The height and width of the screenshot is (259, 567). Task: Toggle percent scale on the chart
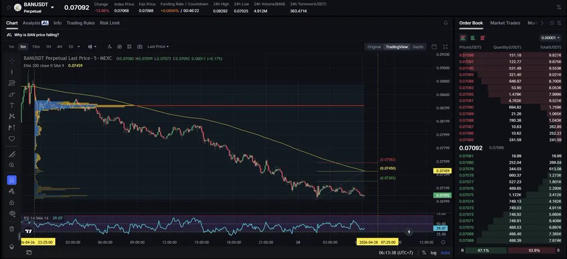[424, 253]
